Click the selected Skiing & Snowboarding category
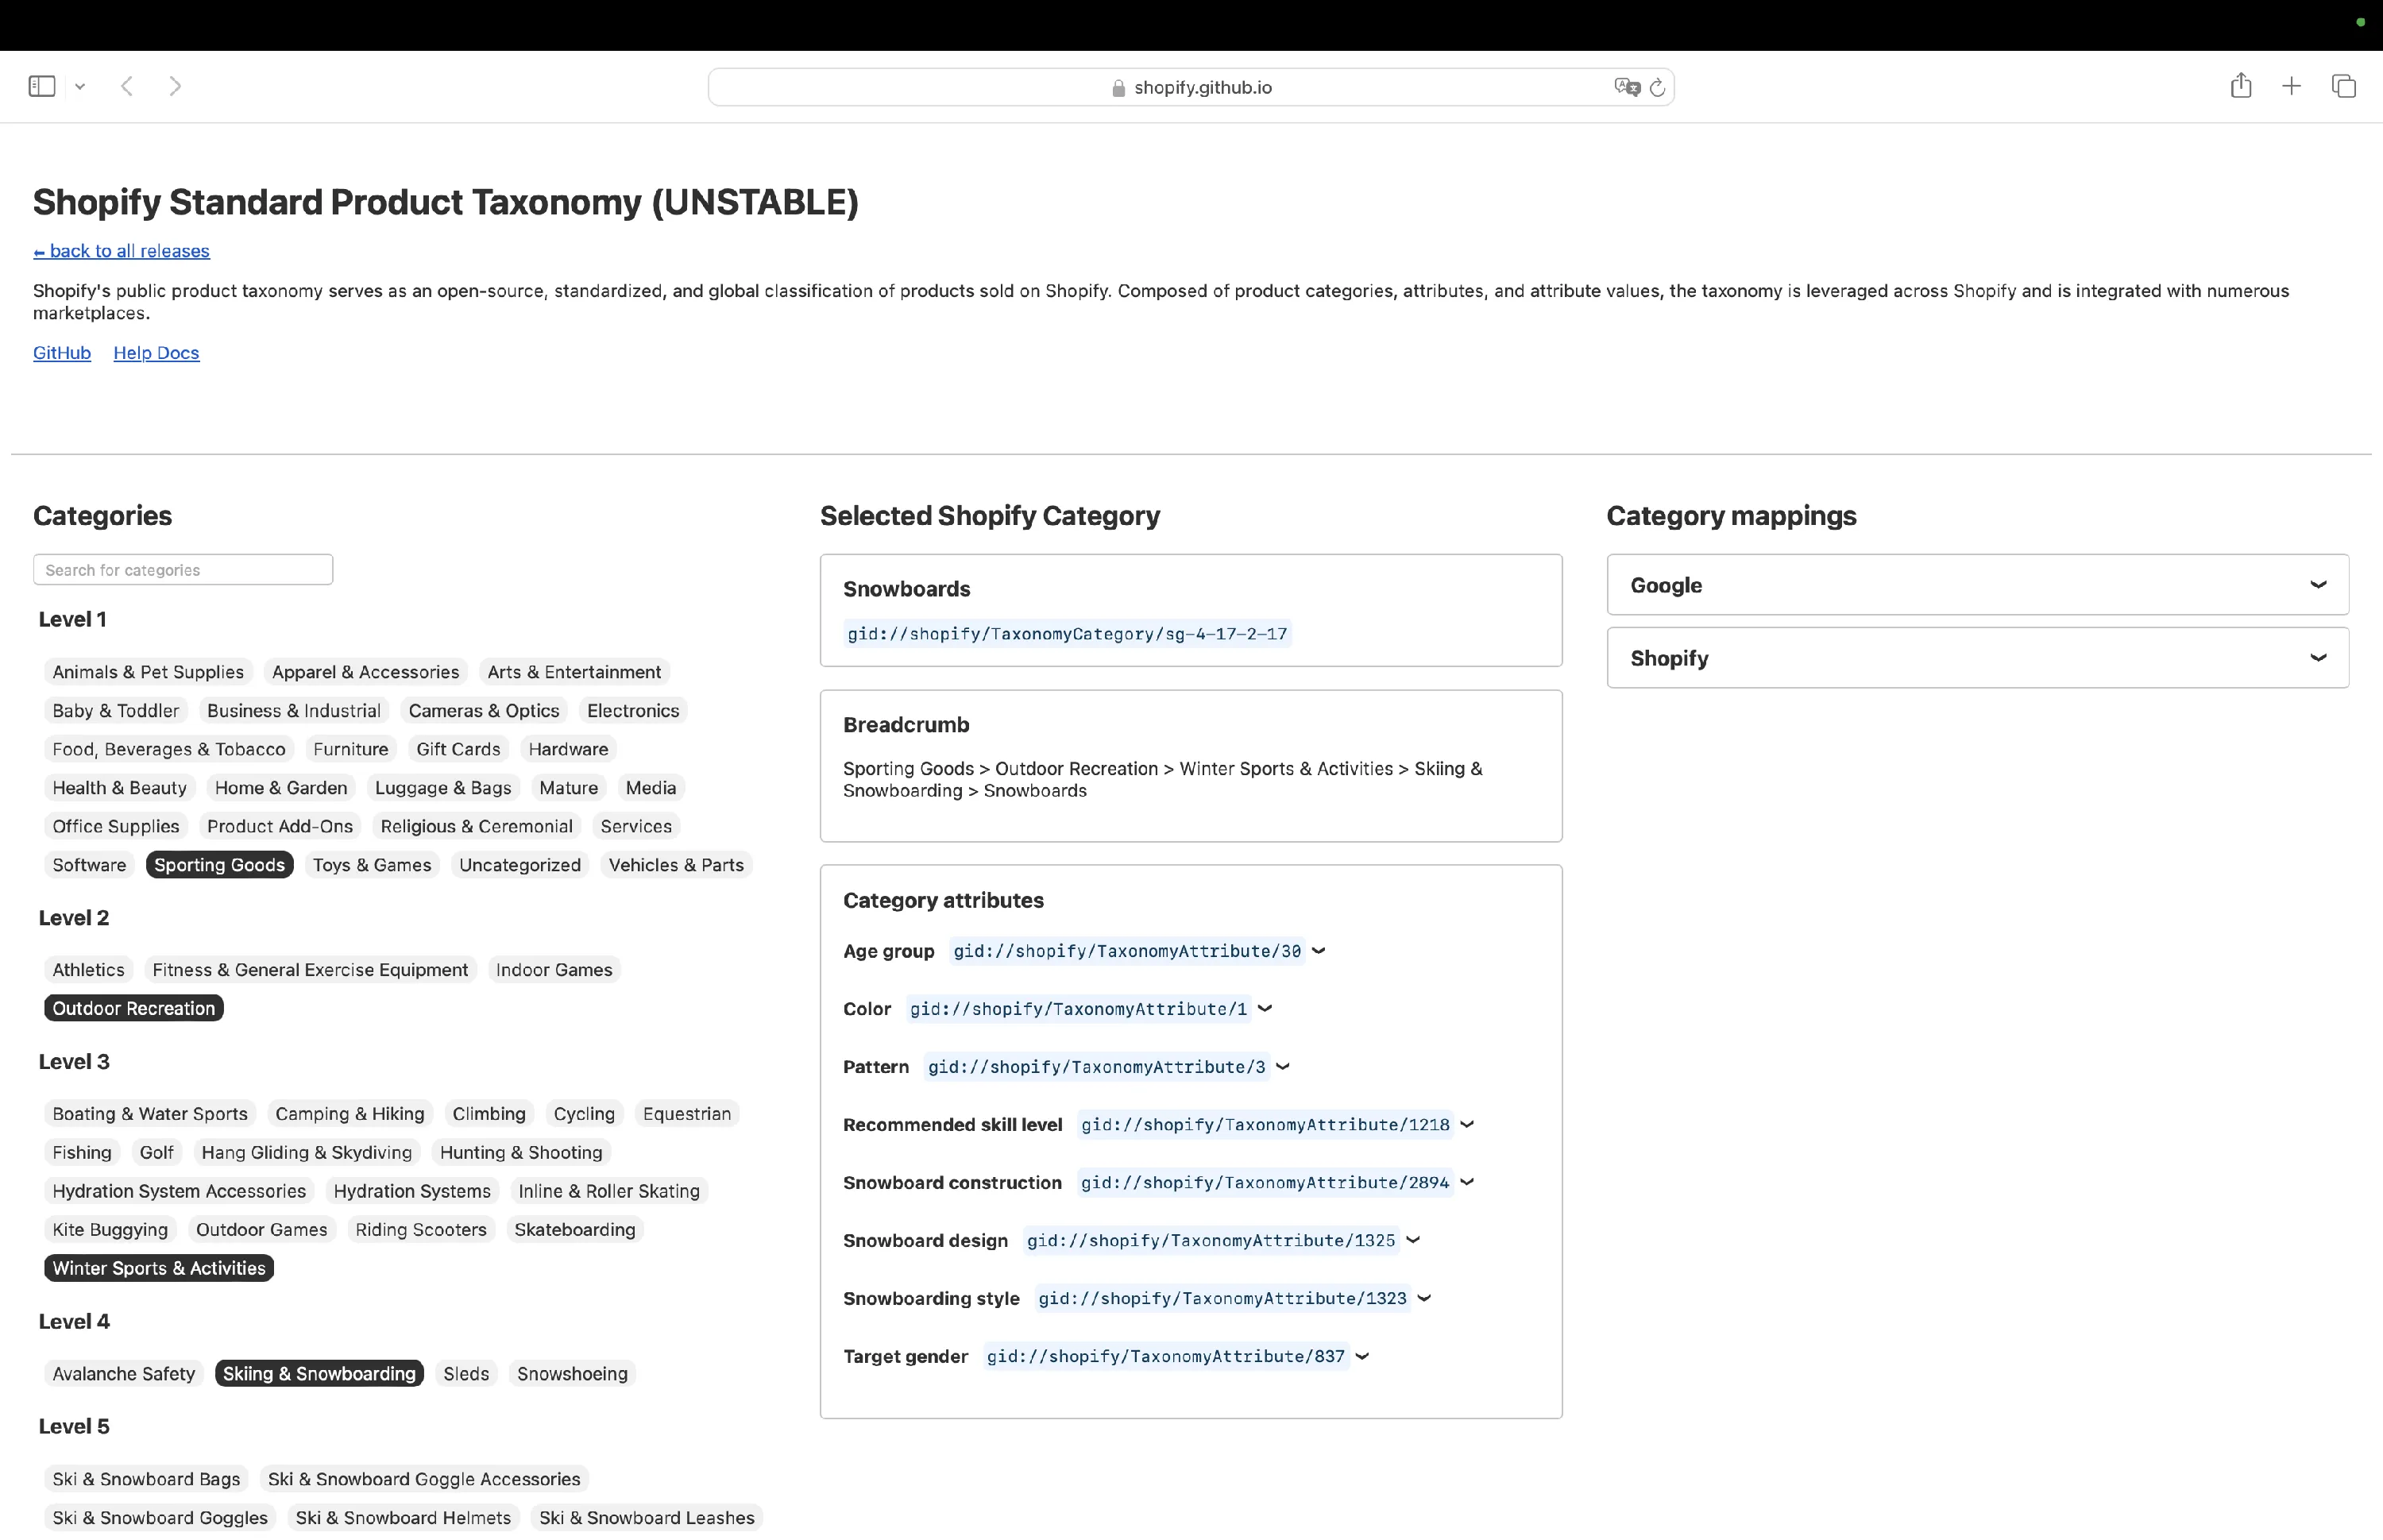 (319, 1374)
